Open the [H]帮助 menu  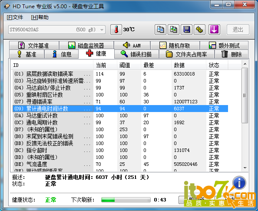coord(40,17)
